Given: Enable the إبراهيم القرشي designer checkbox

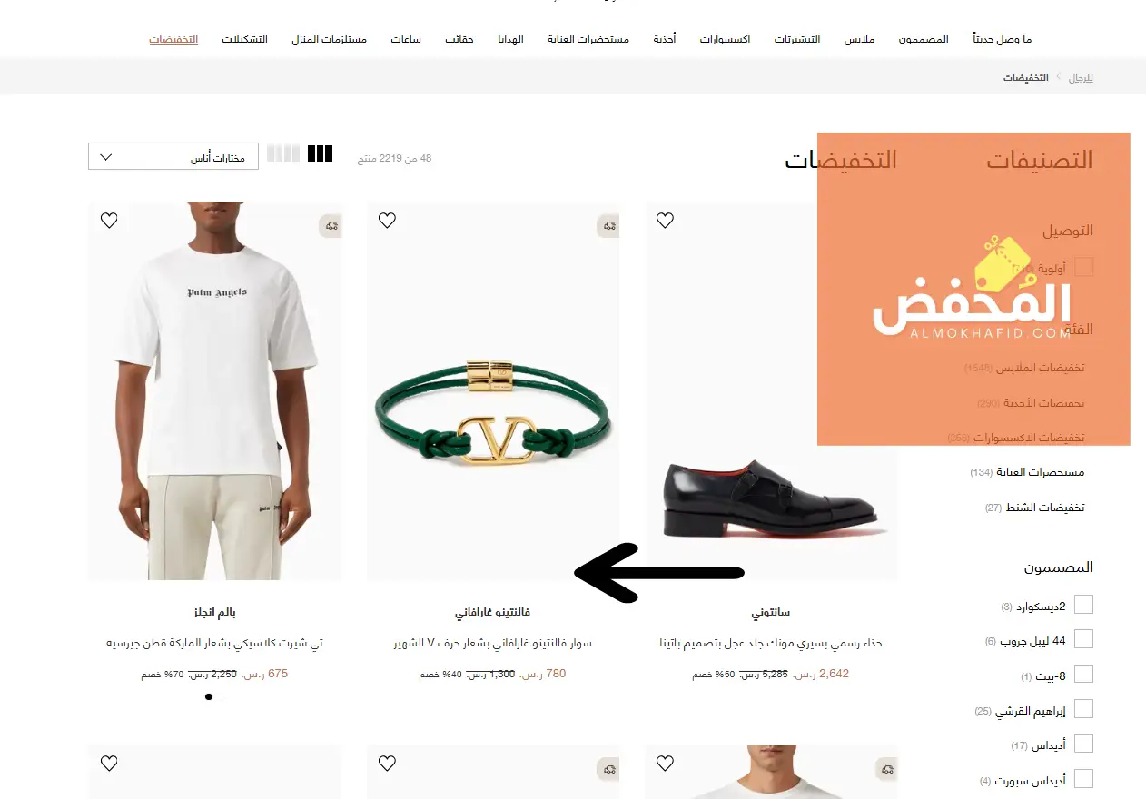Looking at the screenshot, I should pyautogui.click(x=1083, y=709).
